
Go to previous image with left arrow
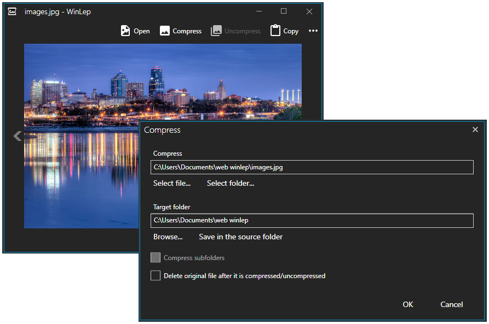point(18,136)
